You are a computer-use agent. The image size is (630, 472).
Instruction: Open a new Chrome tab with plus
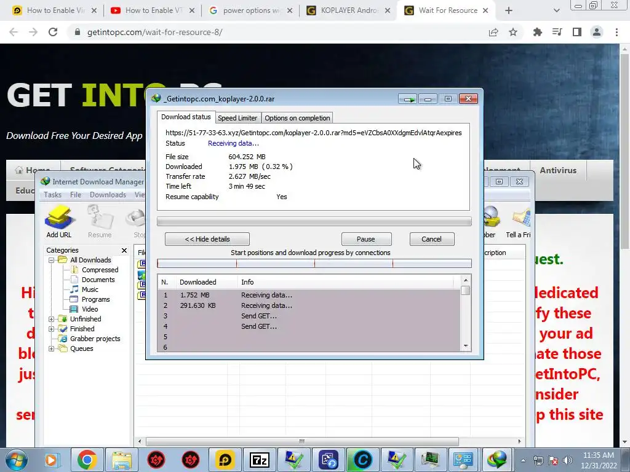tap(509, 10)
